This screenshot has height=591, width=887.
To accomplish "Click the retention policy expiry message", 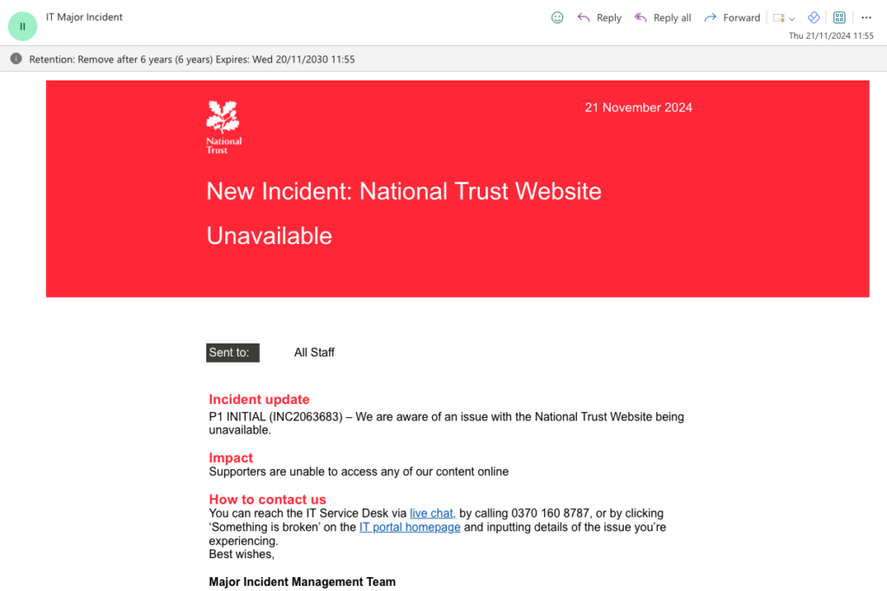I will point(191,60).
